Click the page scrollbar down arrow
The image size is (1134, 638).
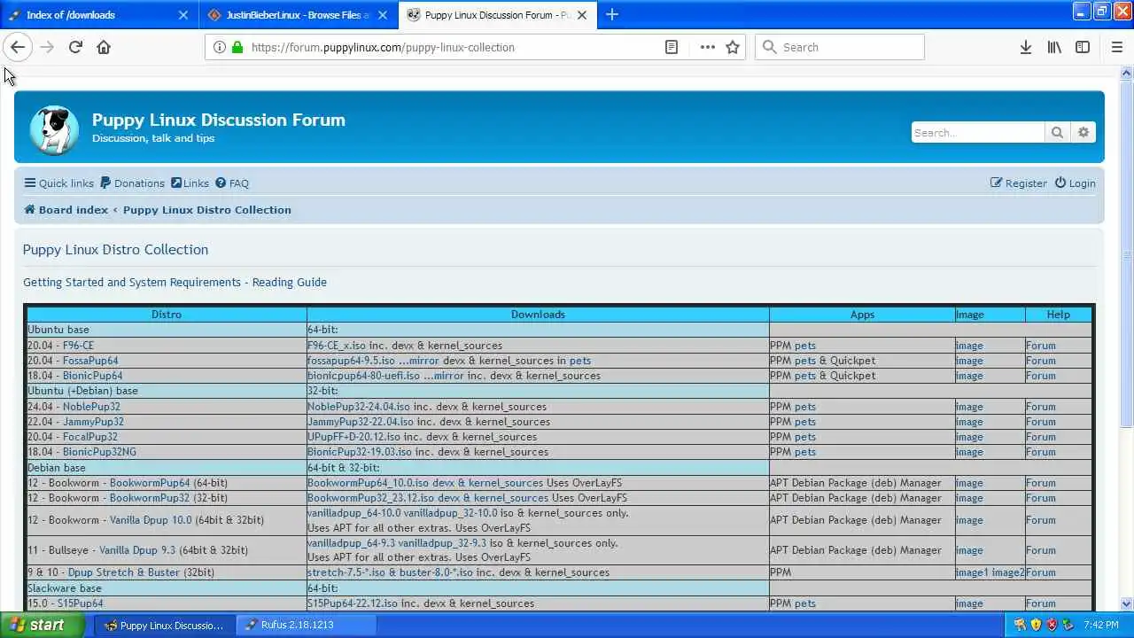[x=1126, y=604]
